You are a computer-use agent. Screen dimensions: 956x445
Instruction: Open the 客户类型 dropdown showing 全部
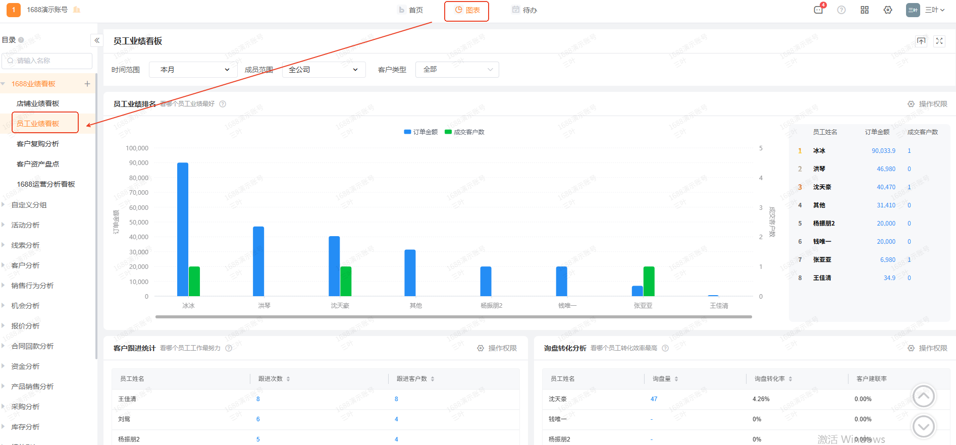pyautogui.click(x=457, y=70)
